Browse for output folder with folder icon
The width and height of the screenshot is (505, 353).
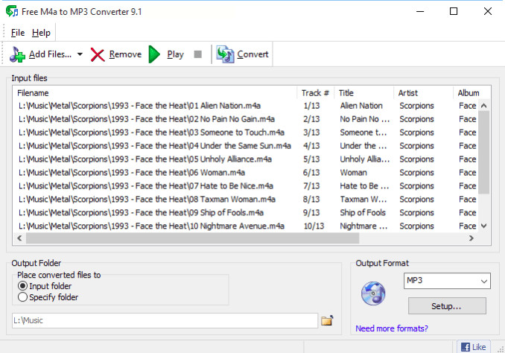(327, 320)
